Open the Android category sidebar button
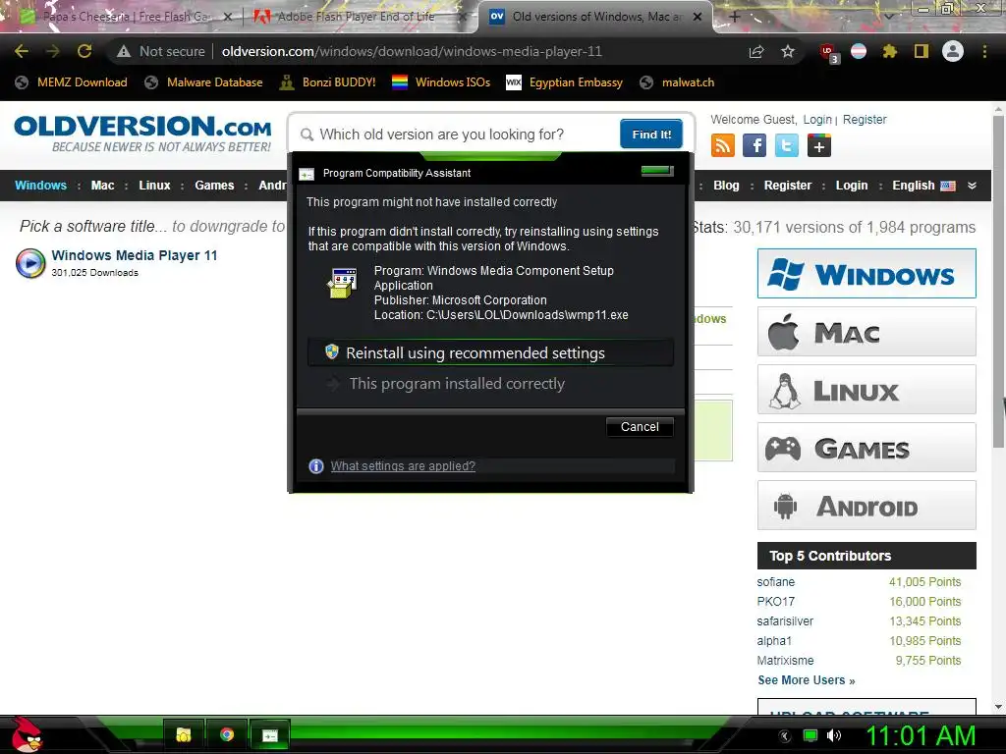Image resolution: width=1006 pixels, height=754 pixels. tap(866, 506)
